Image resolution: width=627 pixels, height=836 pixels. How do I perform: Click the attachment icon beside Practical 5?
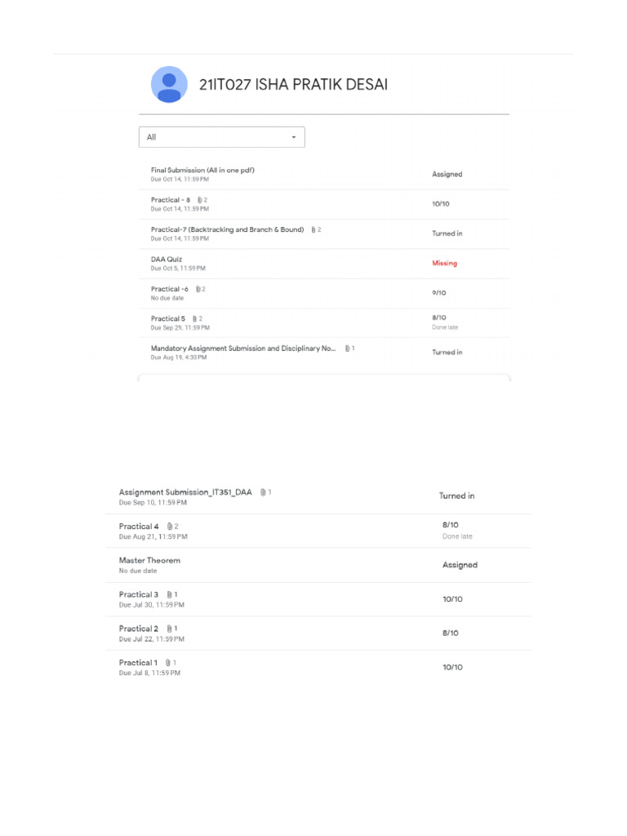[x=194, y=318]
